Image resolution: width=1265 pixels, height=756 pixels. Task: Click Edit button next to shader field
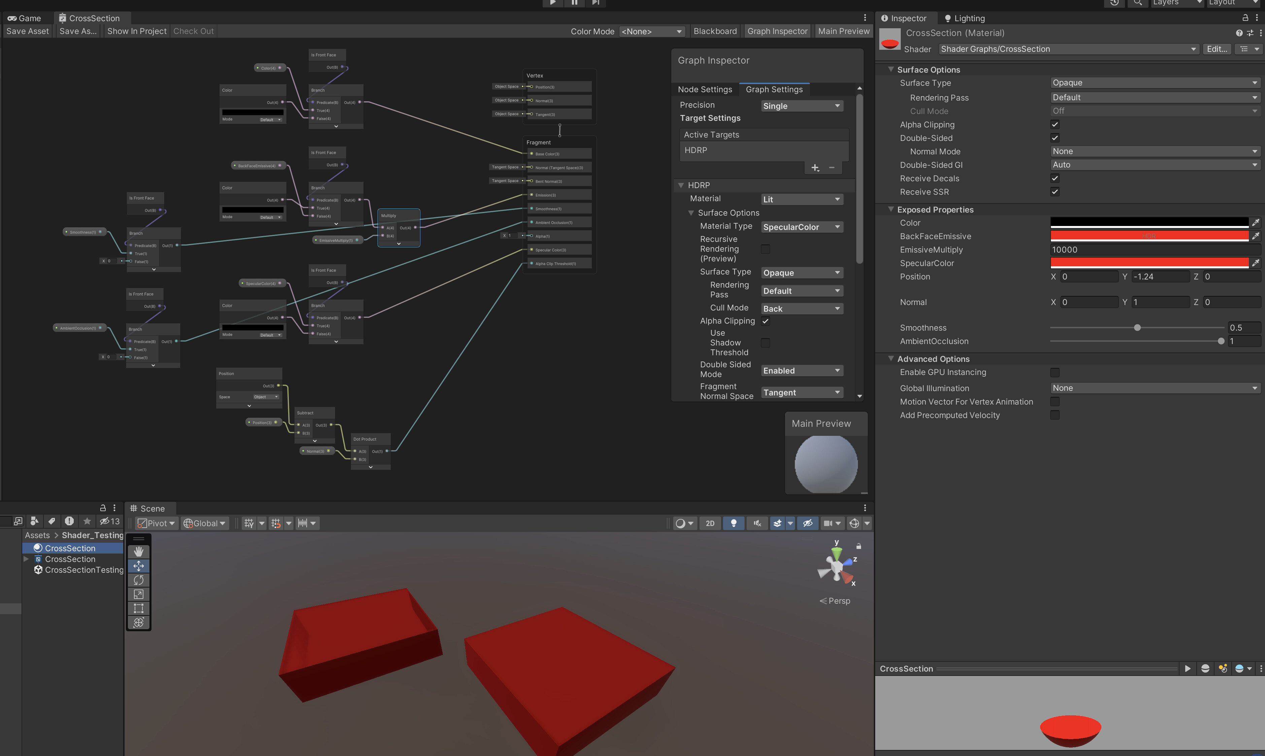(x=1217, y=49)
